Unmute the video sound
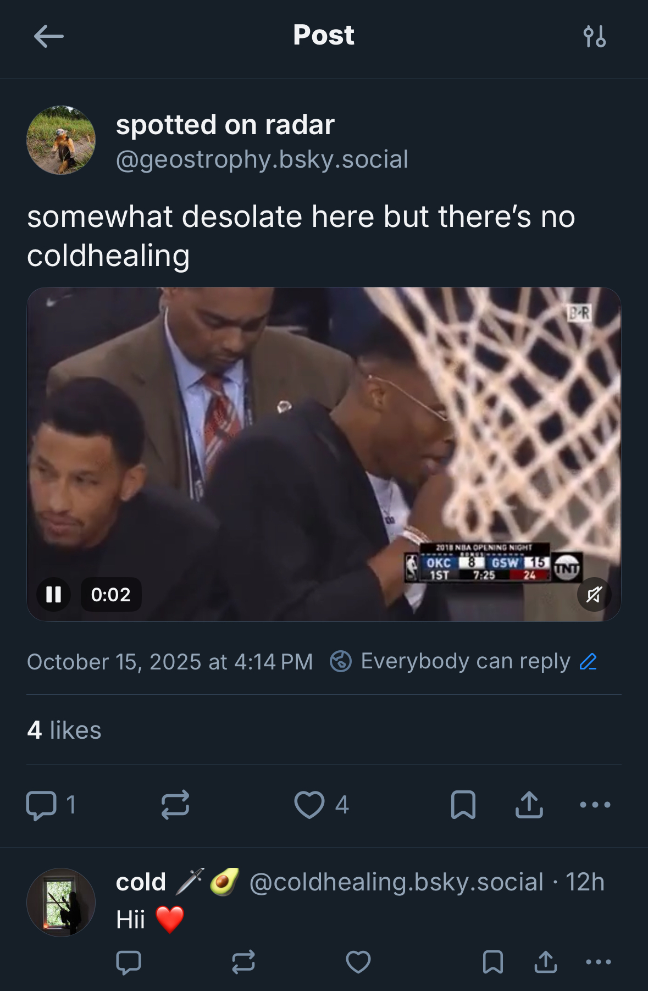Viewport: 648px width, 991px height. (594, 594)
